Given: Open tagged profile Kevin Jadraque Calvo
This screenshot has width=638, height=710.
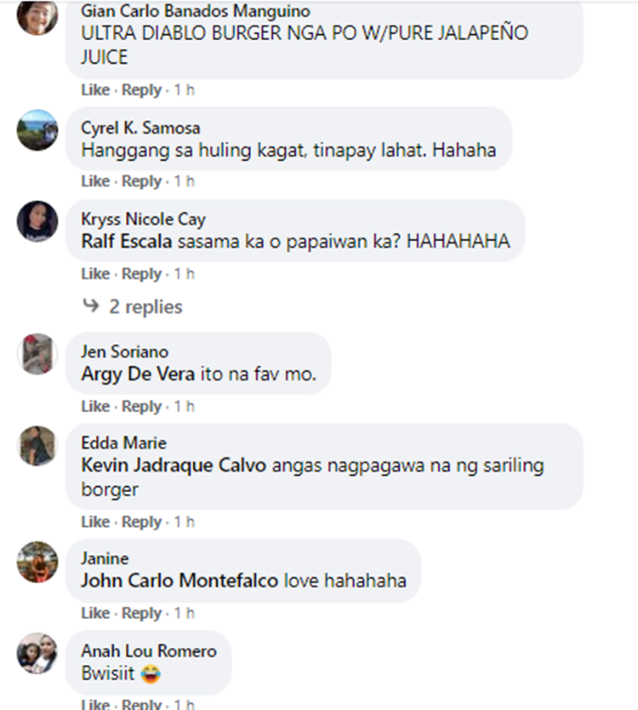Looking at the screenshot, I should click(174, 466).
